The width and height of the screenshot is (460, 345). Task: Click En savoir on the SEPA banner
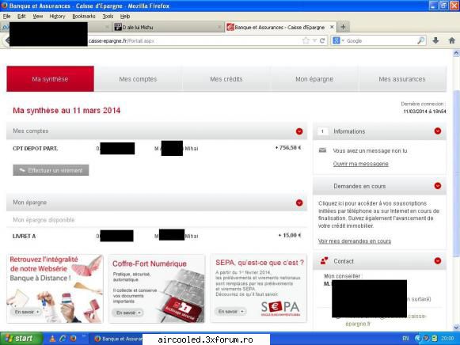click(x=230, y=311)
